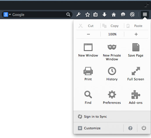Open the chat smiley icon
Viewport: 151px width, 138px height.
(123, 14)
